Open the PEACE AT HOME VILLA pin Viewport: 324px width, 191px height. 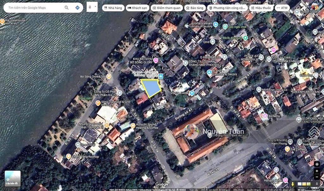(261, 57)
